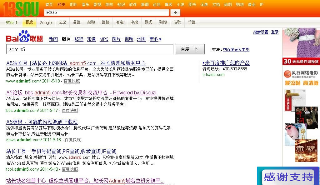
Task: Switch to the Google engine tab
Action: [x=46, y=22]
